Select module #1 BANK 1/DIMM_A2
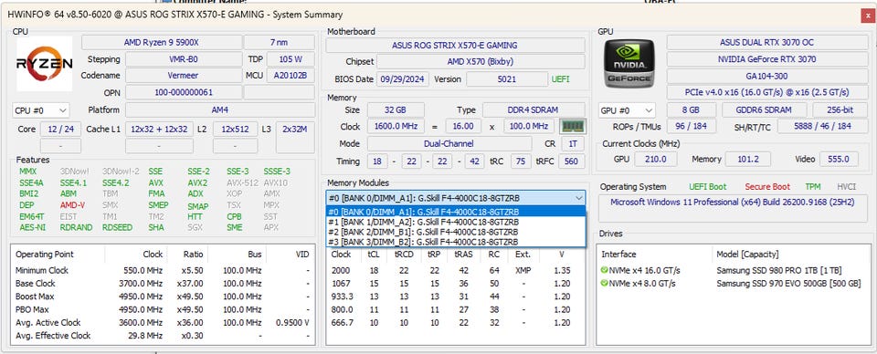This screenshot has height=354, width=877. (x=455, y=222)
